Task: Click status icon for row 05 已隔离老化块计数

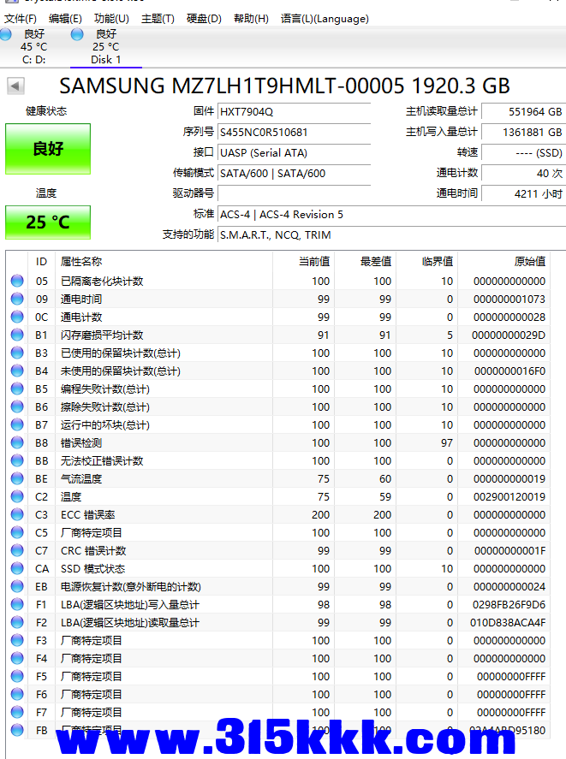Action: point(17,281)
